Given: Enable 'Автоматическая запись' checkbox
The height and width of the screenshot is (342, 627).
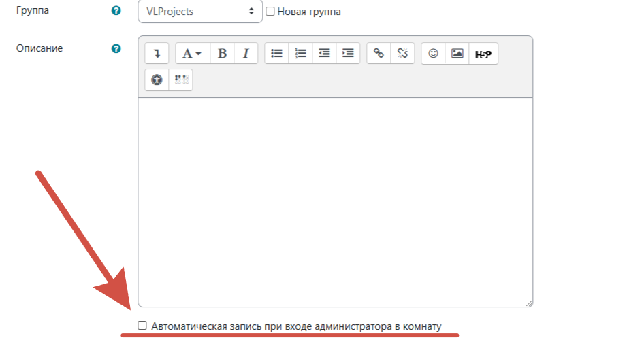Looking at the screenshot, I should (142, 326).
